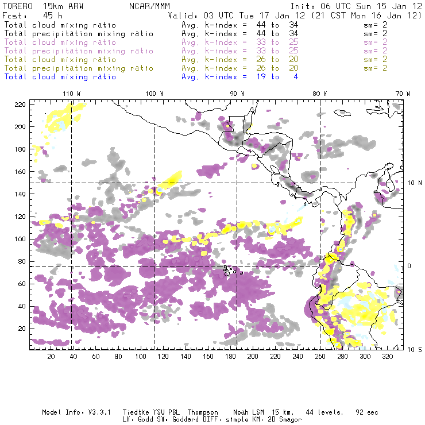Select "80" on the horizontal axis
425x425 pixels.
[118, 357]
